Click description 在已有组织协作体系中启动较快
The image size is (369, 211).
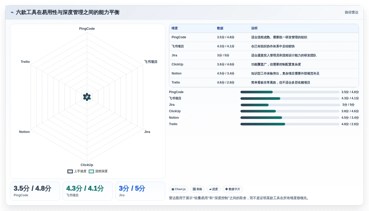tap(273, 46)
